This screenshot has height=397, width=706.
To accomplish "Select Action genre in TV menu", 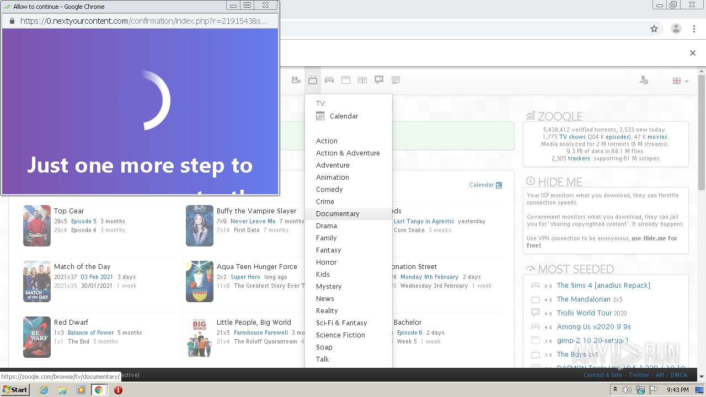I will 327,141.
